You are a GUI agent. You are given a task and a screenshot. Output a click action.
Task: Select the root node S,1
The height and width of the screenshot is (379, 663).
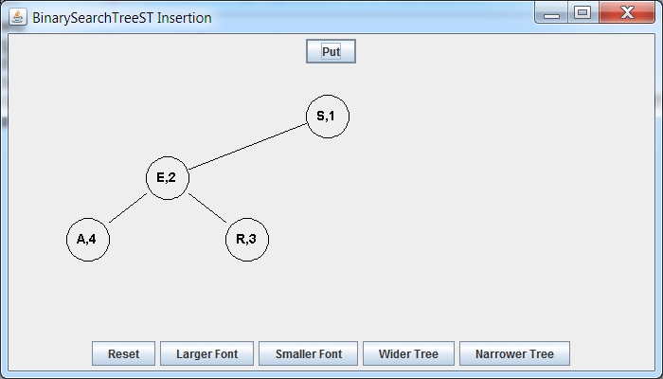click(328, 117)
